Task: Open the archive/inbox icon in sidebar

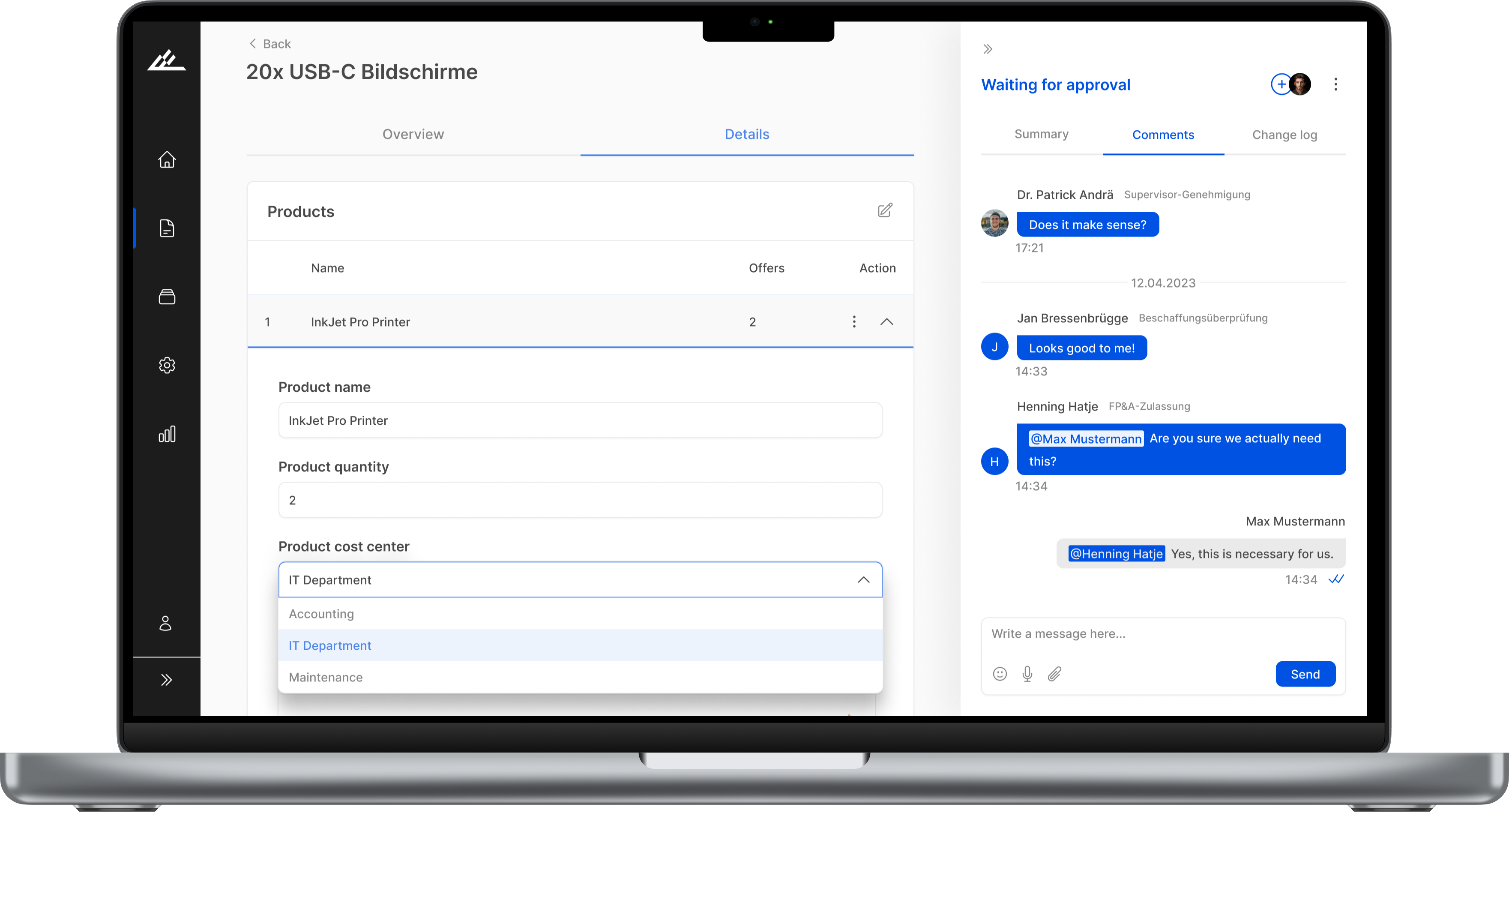Action: click(x=167, y=297)
